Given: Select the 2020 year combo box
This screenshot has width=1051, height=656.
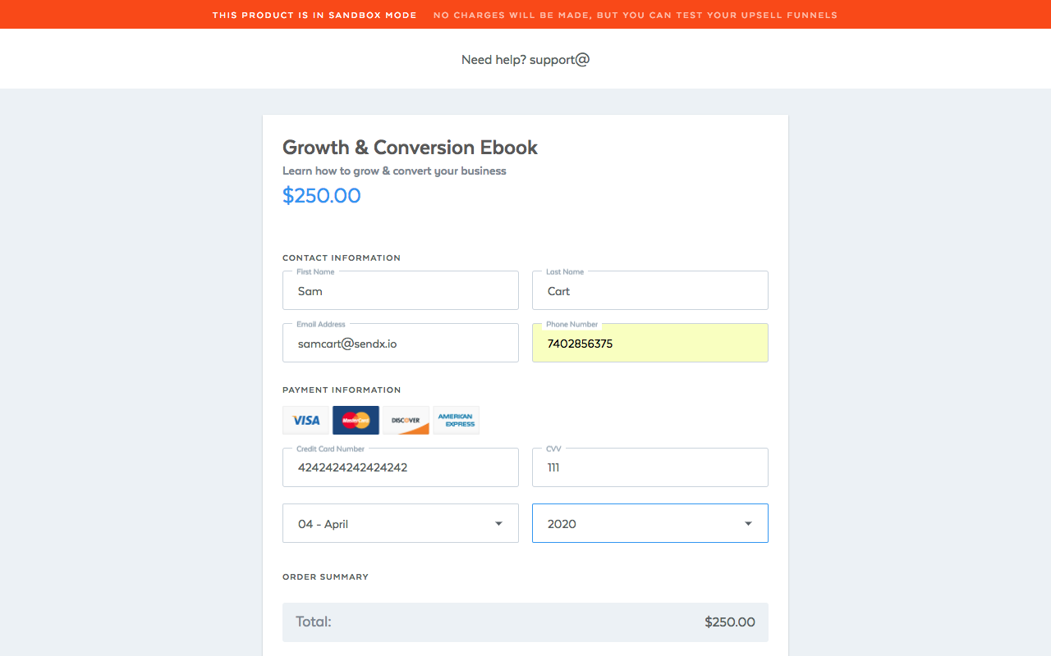Looking at the screenshot, I should click(650, 523).
